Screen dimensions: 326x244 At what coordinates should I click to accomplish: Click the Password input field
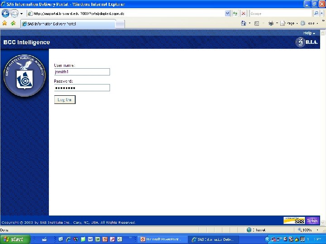click(82, 88)
